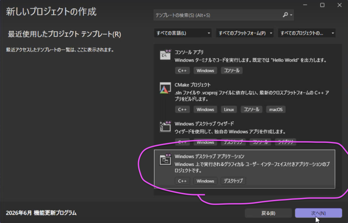Open the すべてのプロジェクトの... type dropdown
This screenshot has width=348, height=223.
[x=307, y=33]
